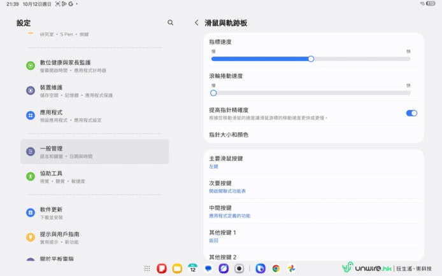Adjust the 滾輪捲動速度 slider handle

click(214, 93)
